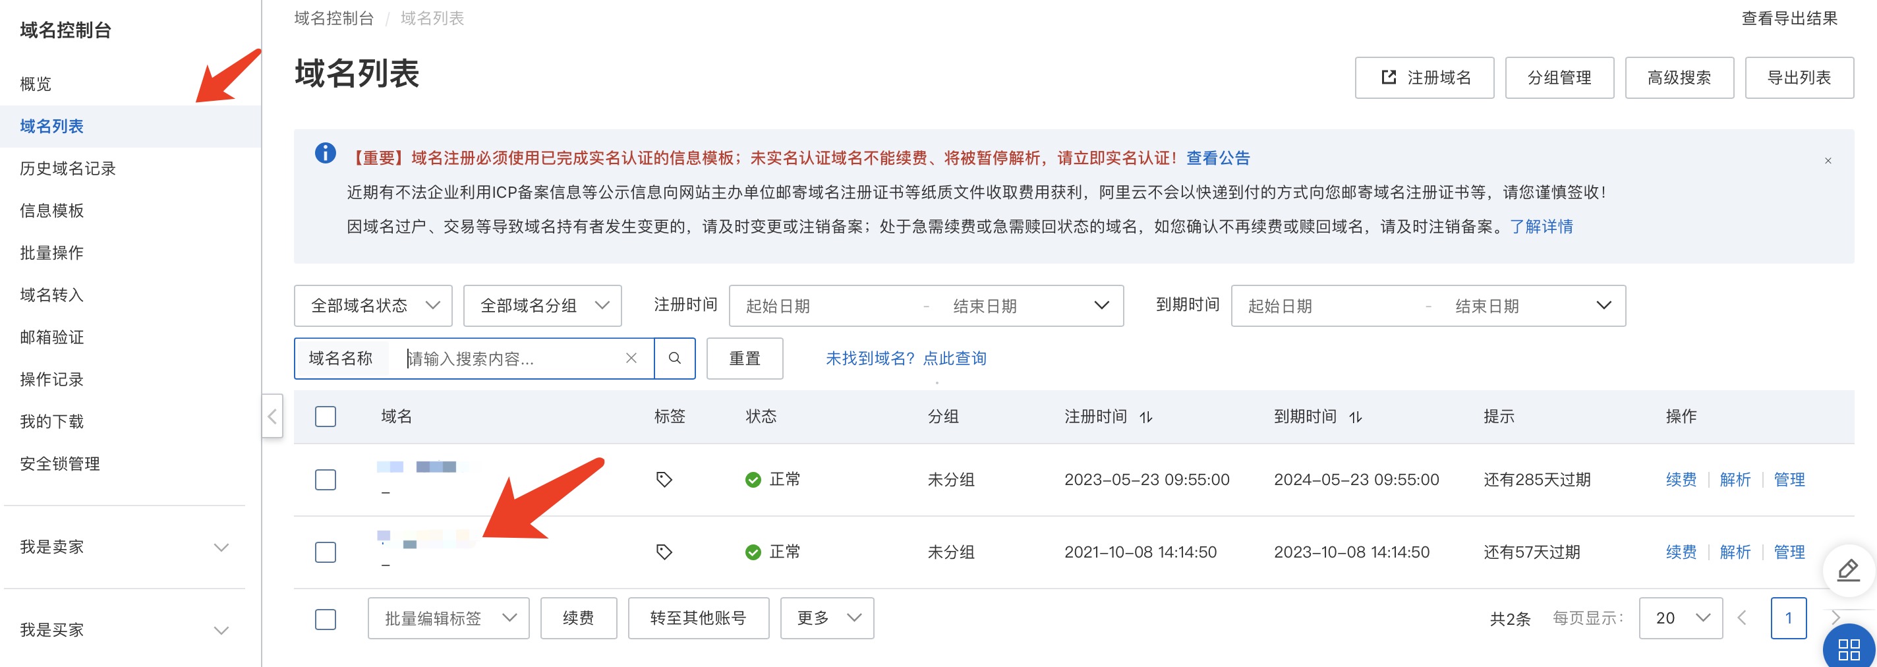
Task: Open 了解详情 link
Action: pos(1541,226)
